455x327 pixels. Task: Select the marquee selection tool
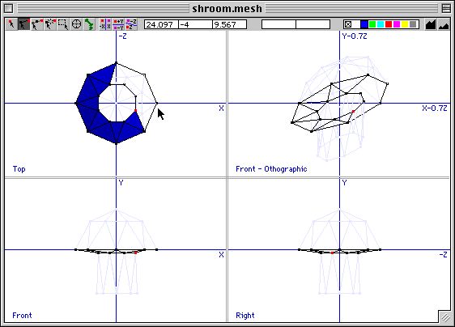(x=63, y=24)
